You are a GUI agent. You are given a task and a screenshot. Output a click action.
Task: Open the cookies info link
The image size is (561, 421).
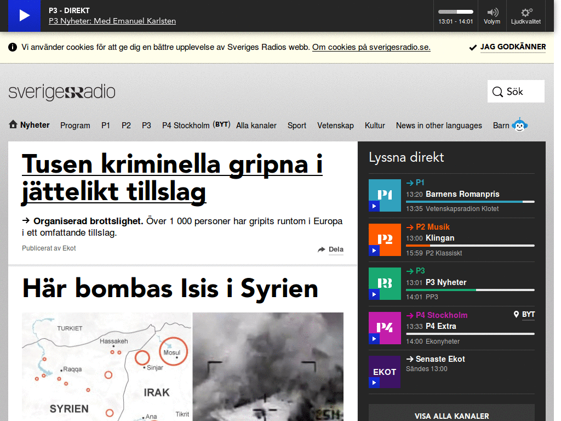[371, 47]
